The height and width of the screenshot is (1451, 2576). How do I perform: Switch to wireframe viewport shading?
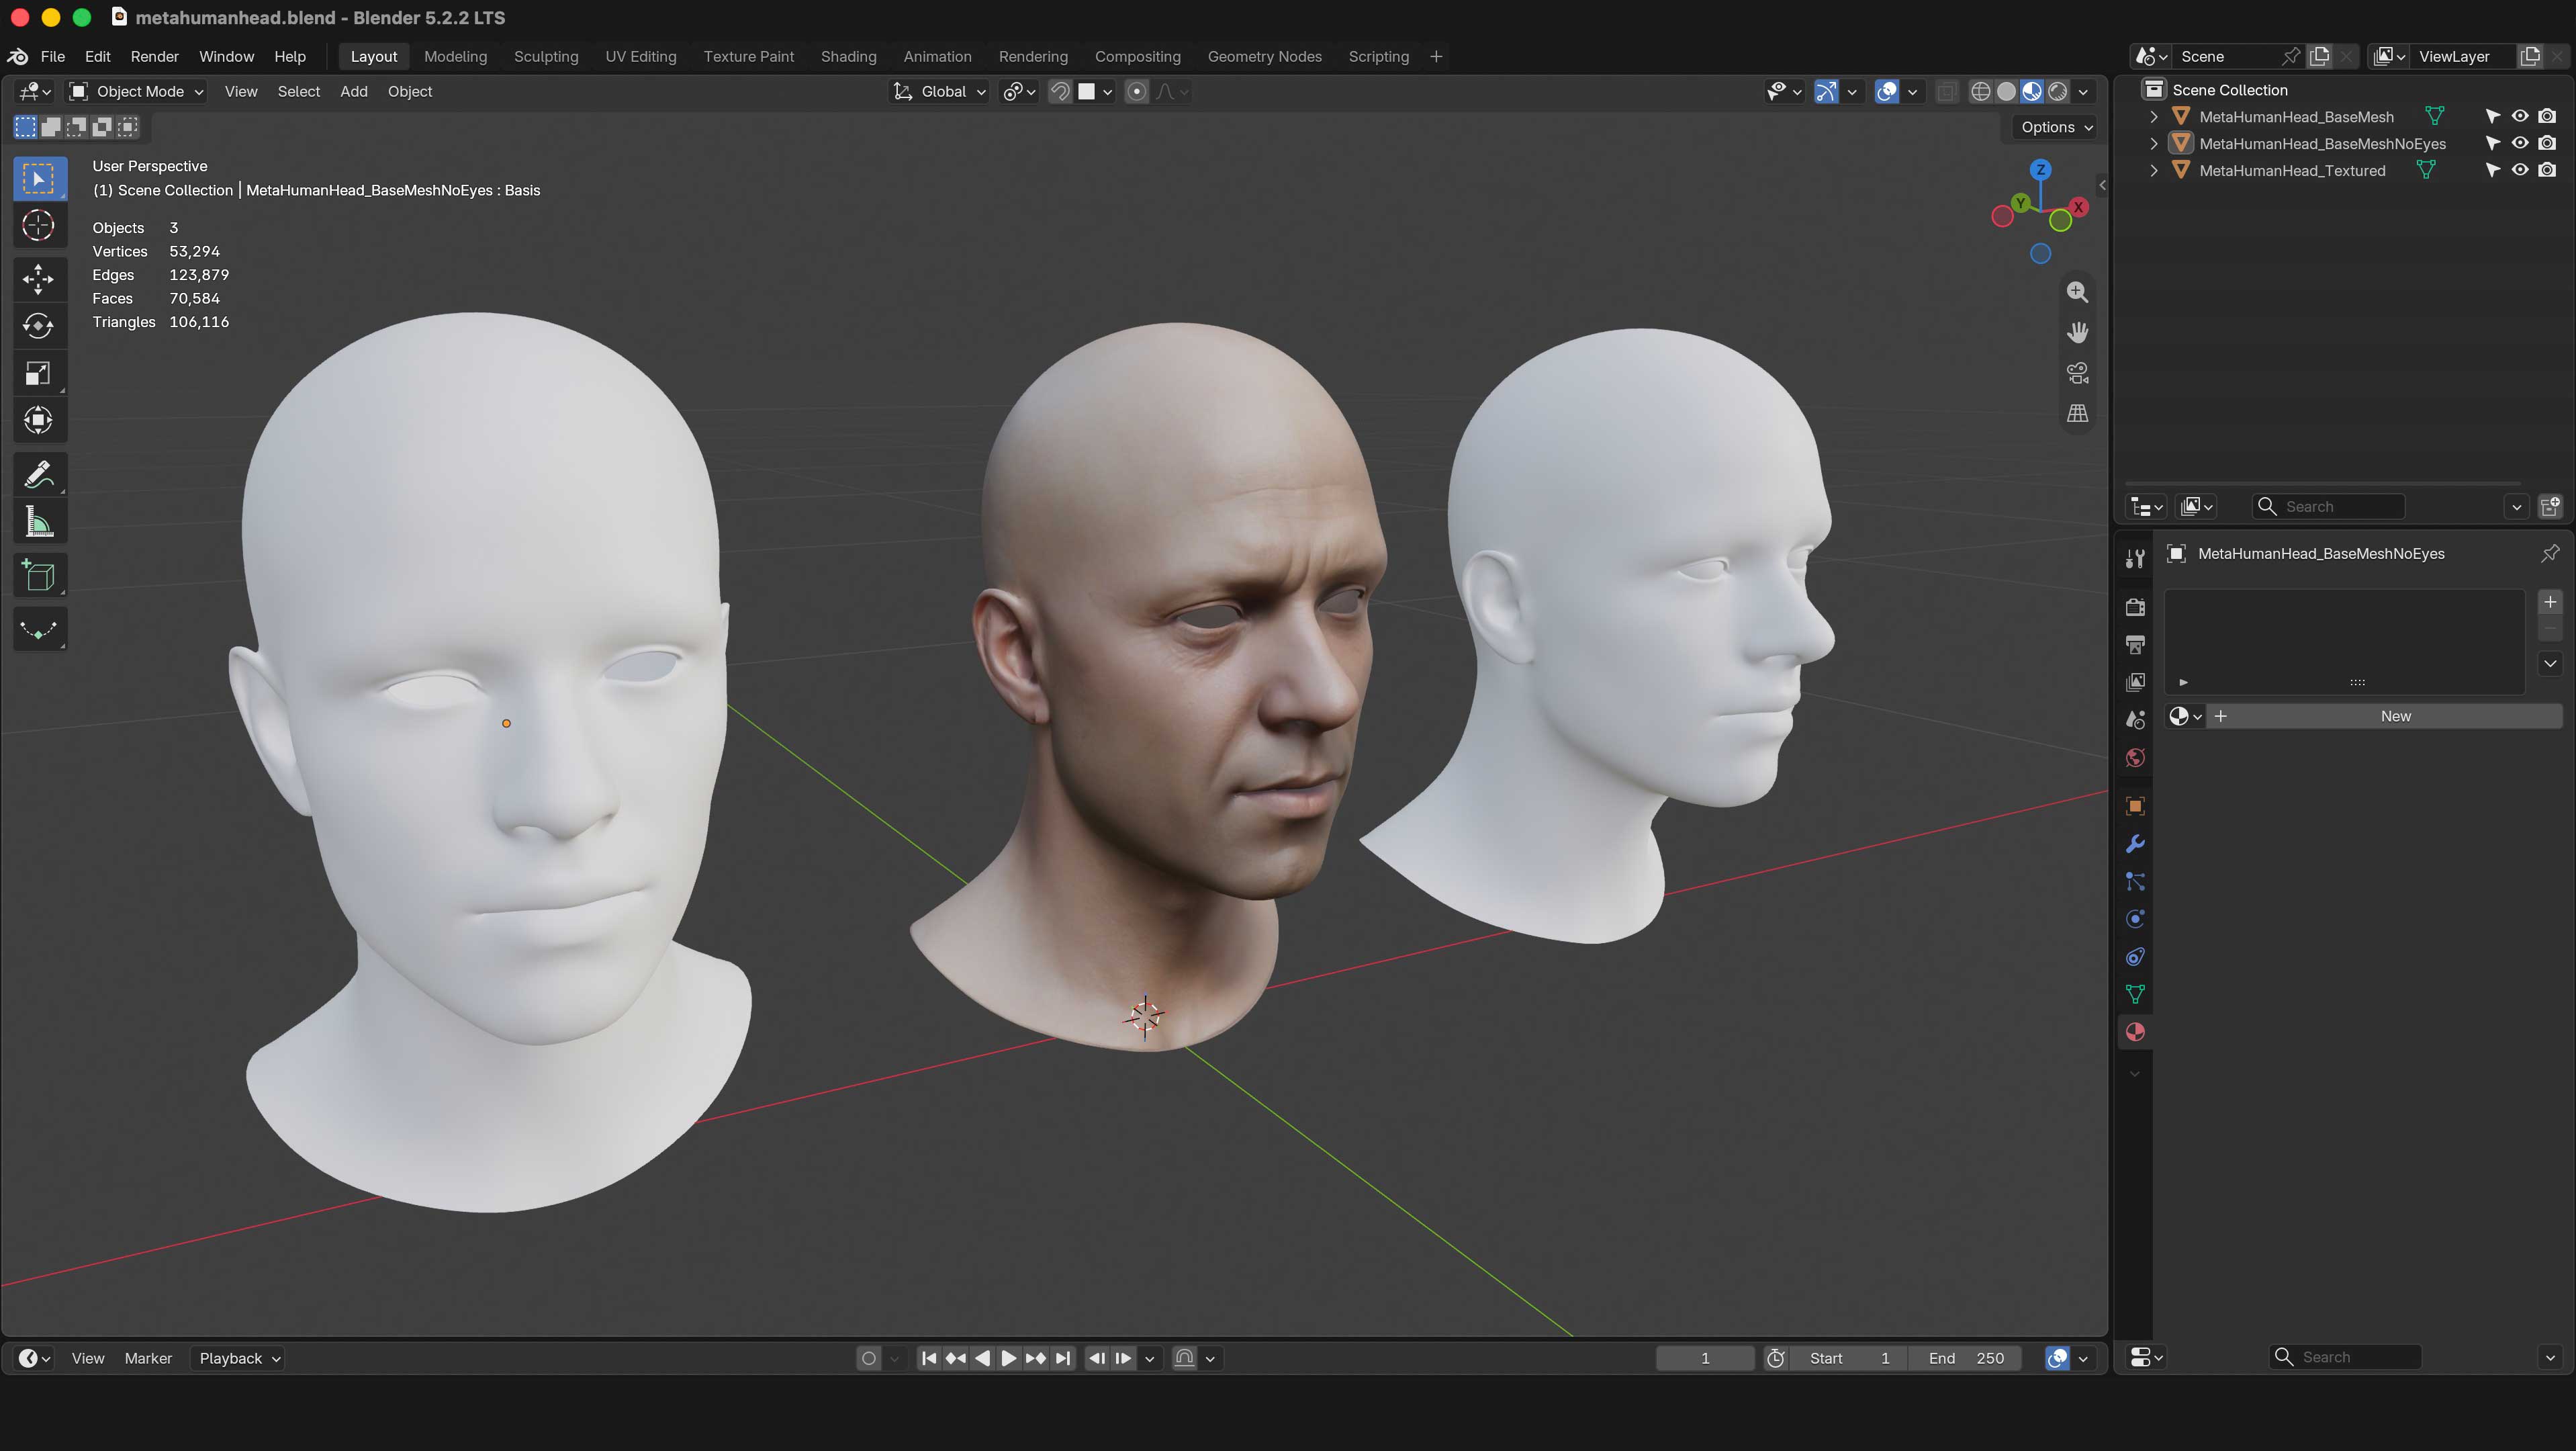pos(1980,92)
